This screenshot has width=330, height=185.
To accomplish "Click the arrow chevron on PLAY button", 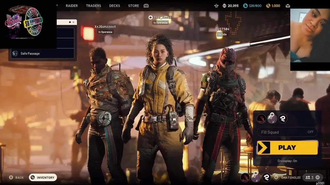I will 264,147.
